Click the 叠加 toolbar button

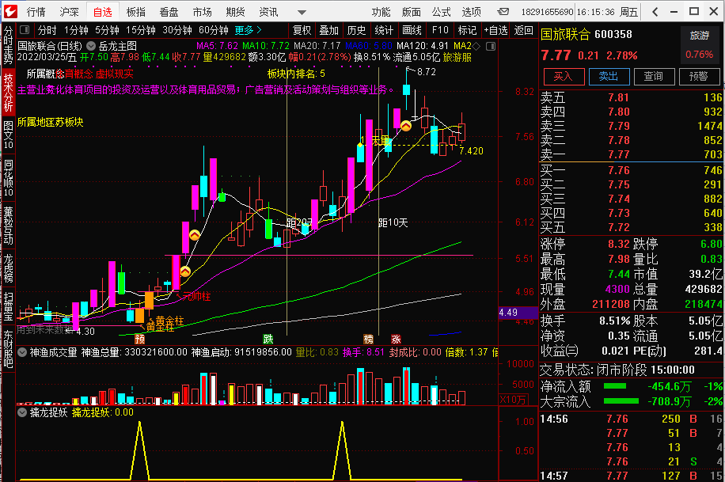[x=328, y=31]
